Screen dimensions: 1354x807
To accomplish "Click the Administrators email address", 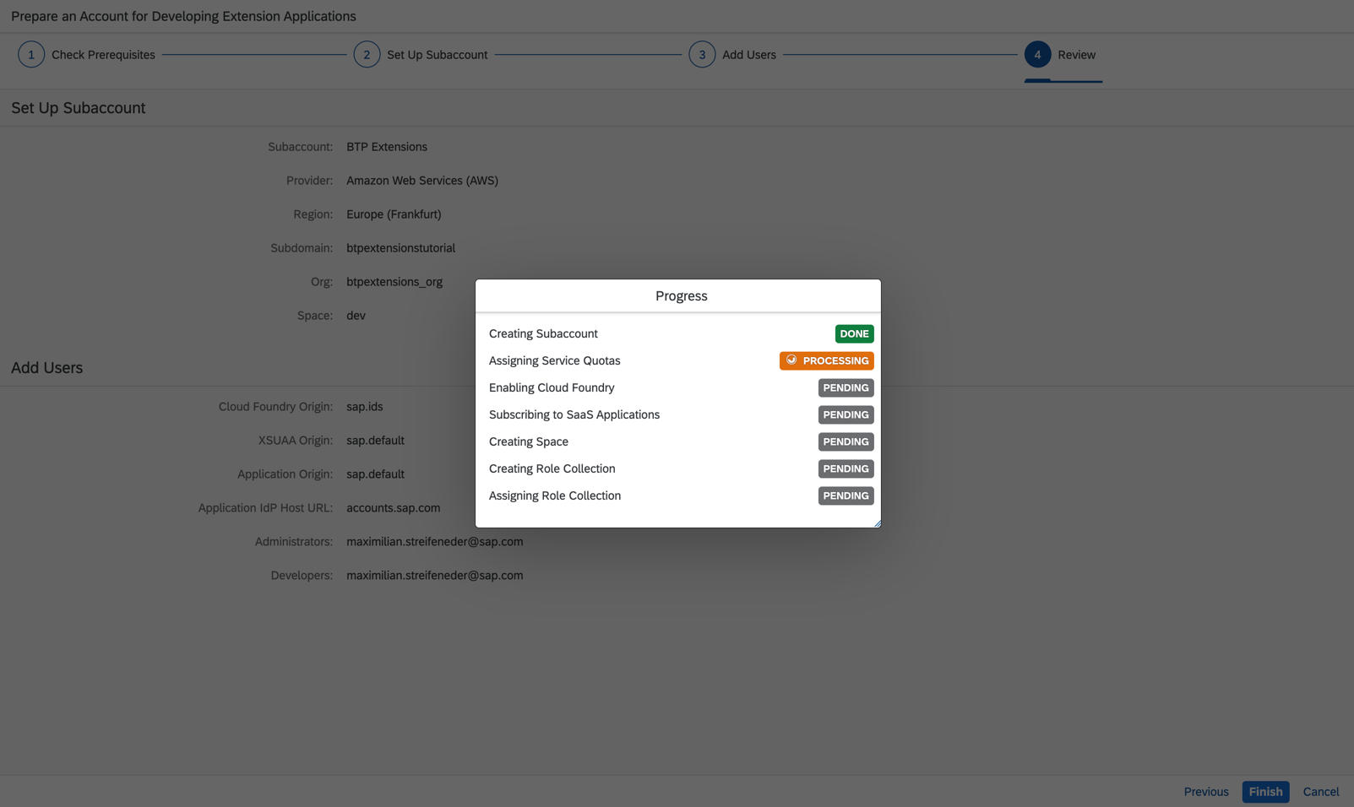I will [x=435, y=542].
